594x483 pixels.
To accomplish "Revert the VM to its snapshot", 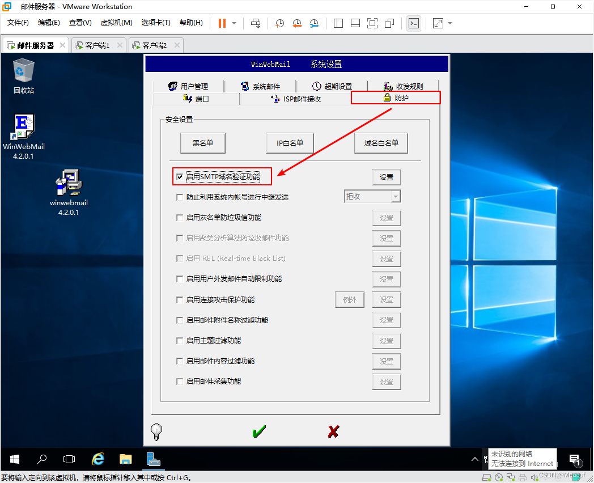I will 297,23.
